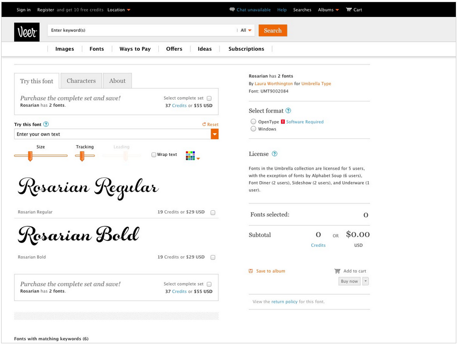Tick bottom Select complete set checkbox
Image resolution: width=459 pixels, height=346 pixels.
coord(209,284)
